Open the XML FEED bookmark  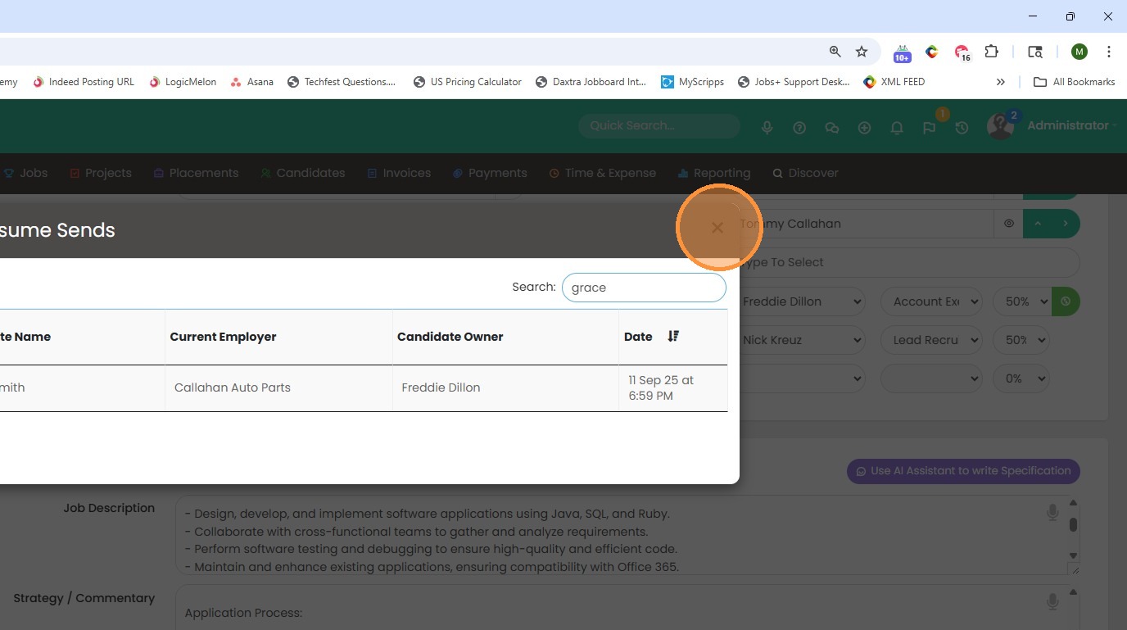894,82
